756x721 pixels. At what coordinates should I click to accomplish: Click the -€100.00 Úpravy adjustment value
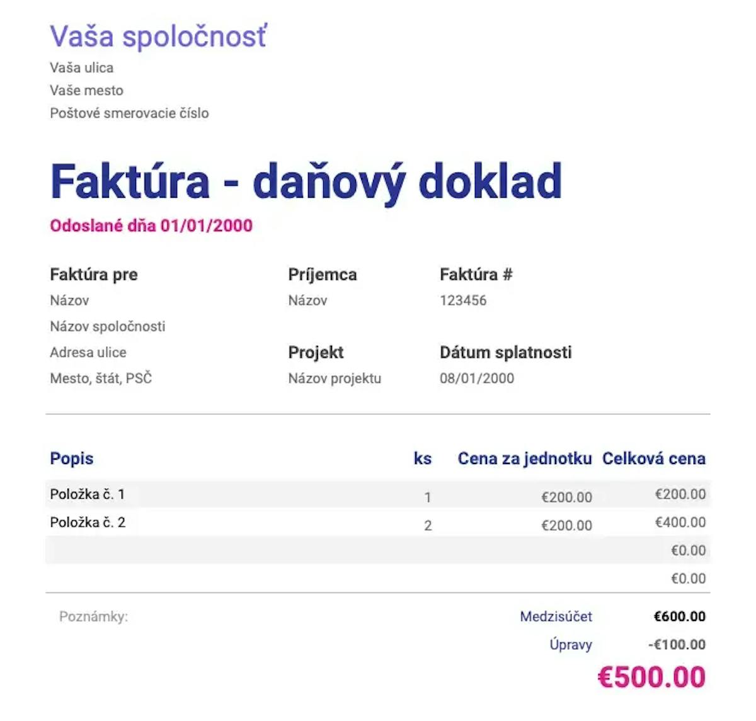click(x=677, y=644)
